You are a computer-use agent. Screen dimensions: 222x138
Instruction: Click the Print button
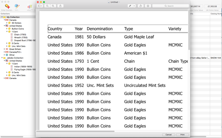[x=182, y=135]
